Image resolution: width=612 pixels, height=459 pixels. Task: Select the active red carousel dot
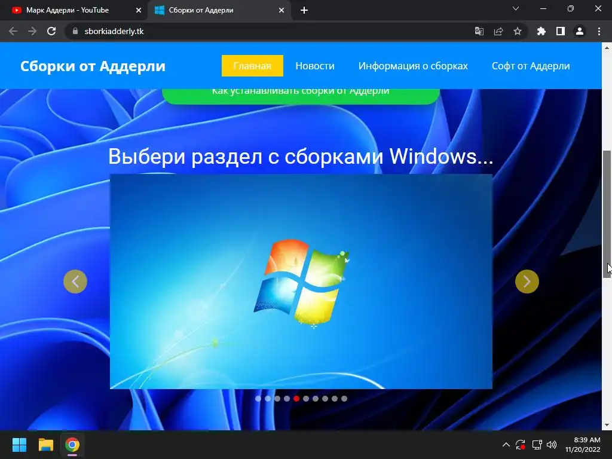tap(296, 399)
